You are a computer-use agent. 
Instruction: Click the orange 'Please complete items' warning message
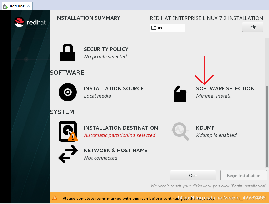139,198
